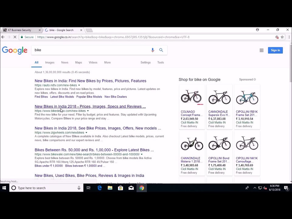Viewport: 292px width, 219px height.
Task: Click New Bike Dealers sitelink
Action: [x=116, y=97]
